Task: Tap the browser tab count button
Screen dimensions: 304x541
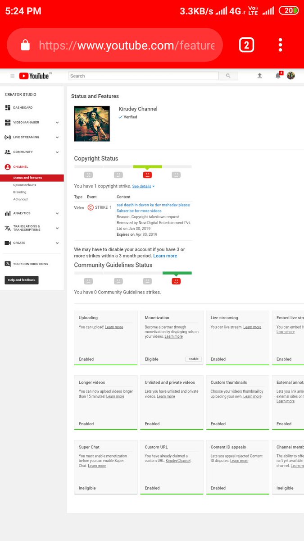Action: (x=246, y=45)
